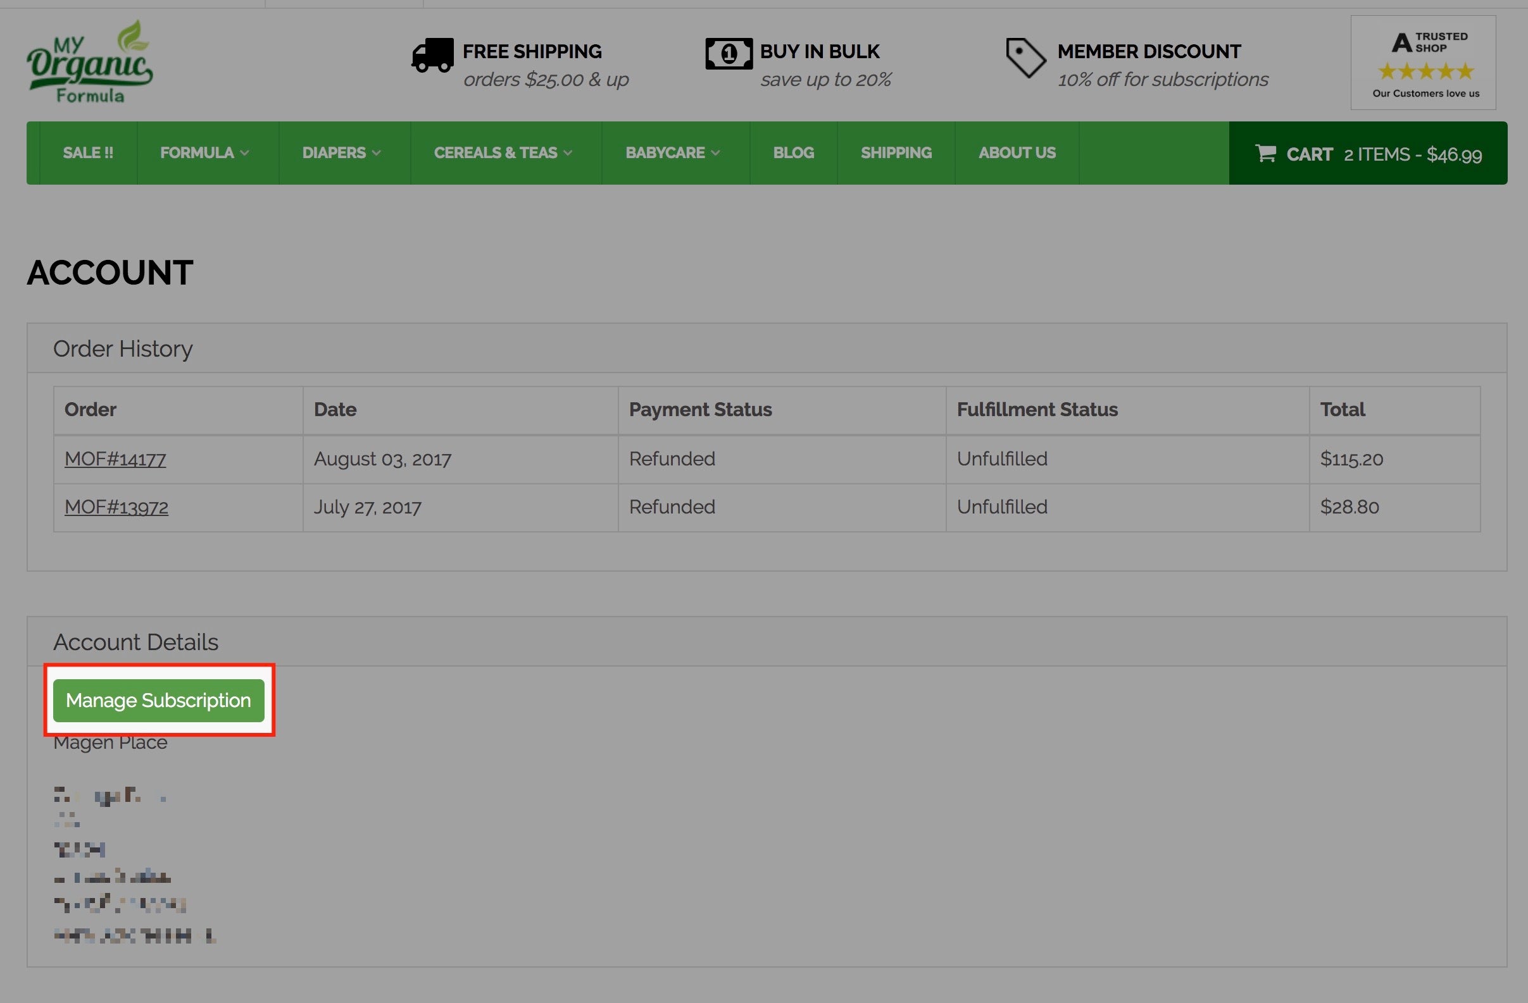
Task: Click the MEMBER DISCOUNT header text
Action: 1149,51
